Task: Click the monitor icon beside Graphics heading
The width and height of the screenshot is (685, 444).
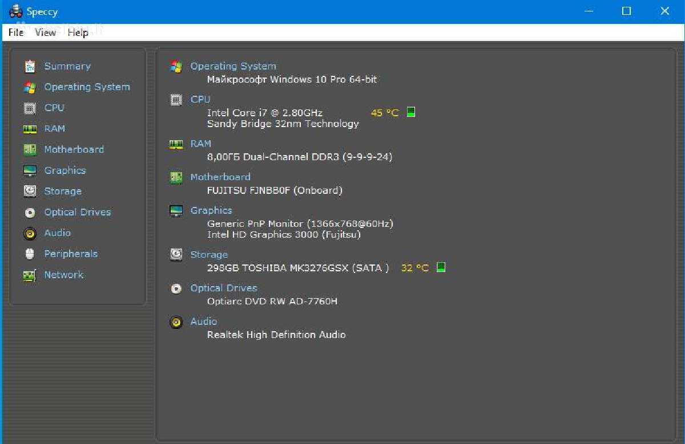Action: [176, 211]
